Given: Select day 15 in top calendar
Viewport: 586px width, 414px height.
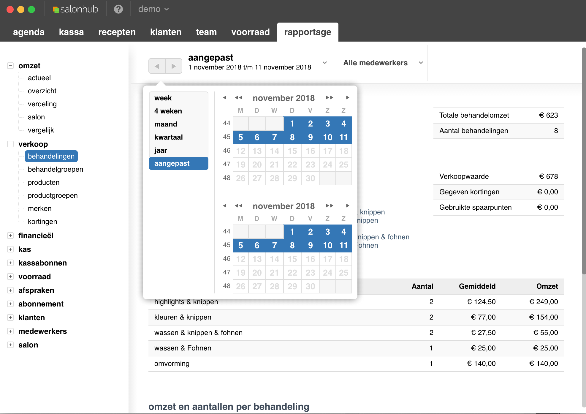Looking at the screenshot, I should coord(292,151).
